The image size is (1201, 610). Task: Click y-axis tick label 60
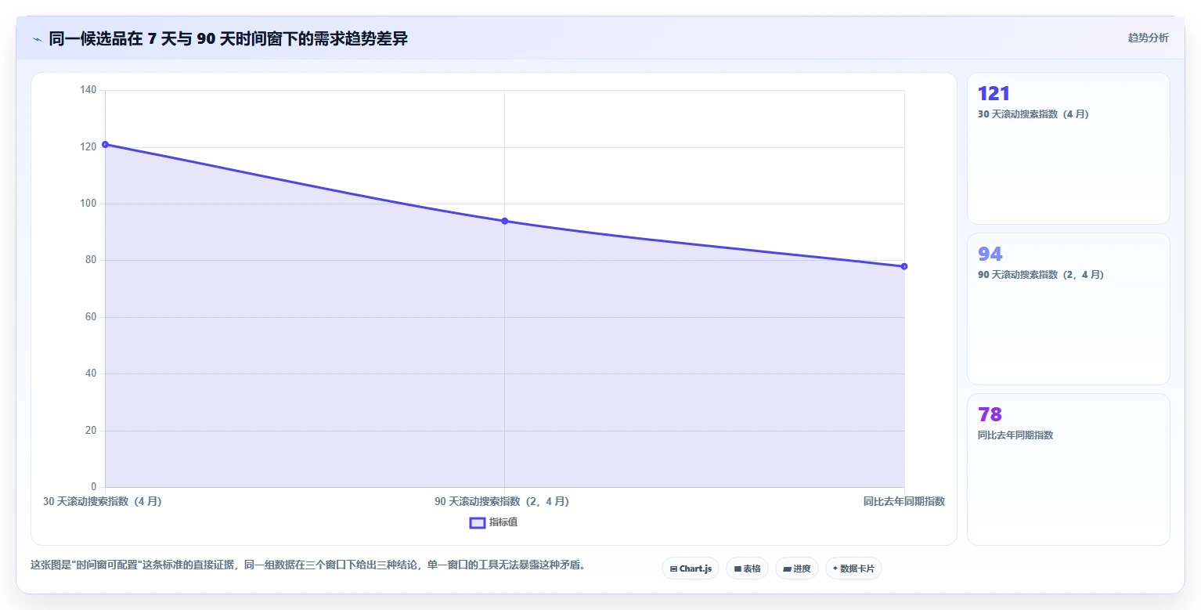(91, 317)
